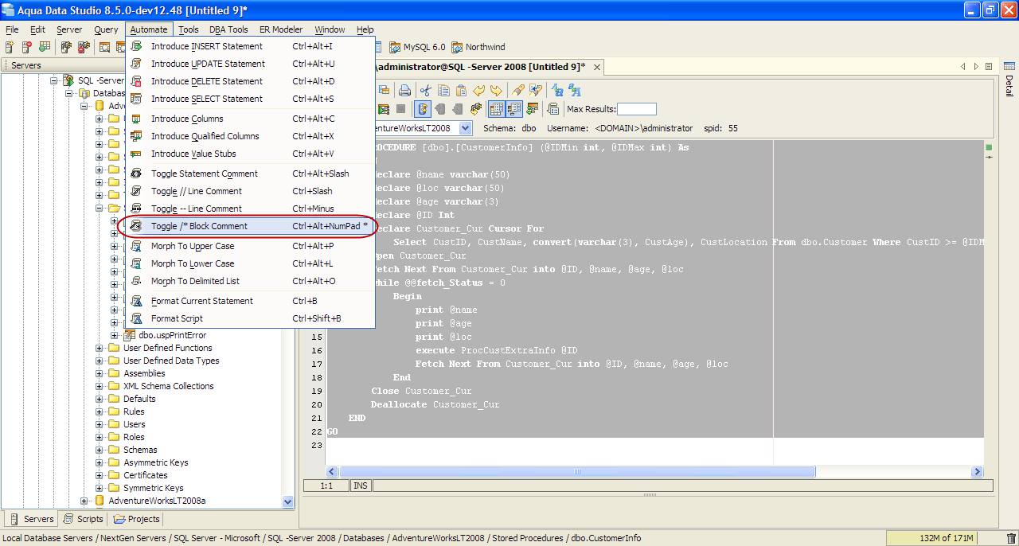Collapse the Databases tree node
The width and height of the screenshot is (1019, 546).
click(69, 93)
